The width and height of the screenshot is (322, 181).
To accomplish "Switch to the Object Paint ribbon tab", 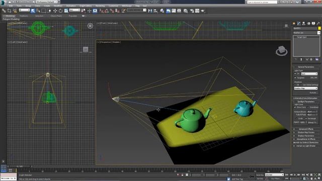I will pyautogui.click(x=56, y=16).
